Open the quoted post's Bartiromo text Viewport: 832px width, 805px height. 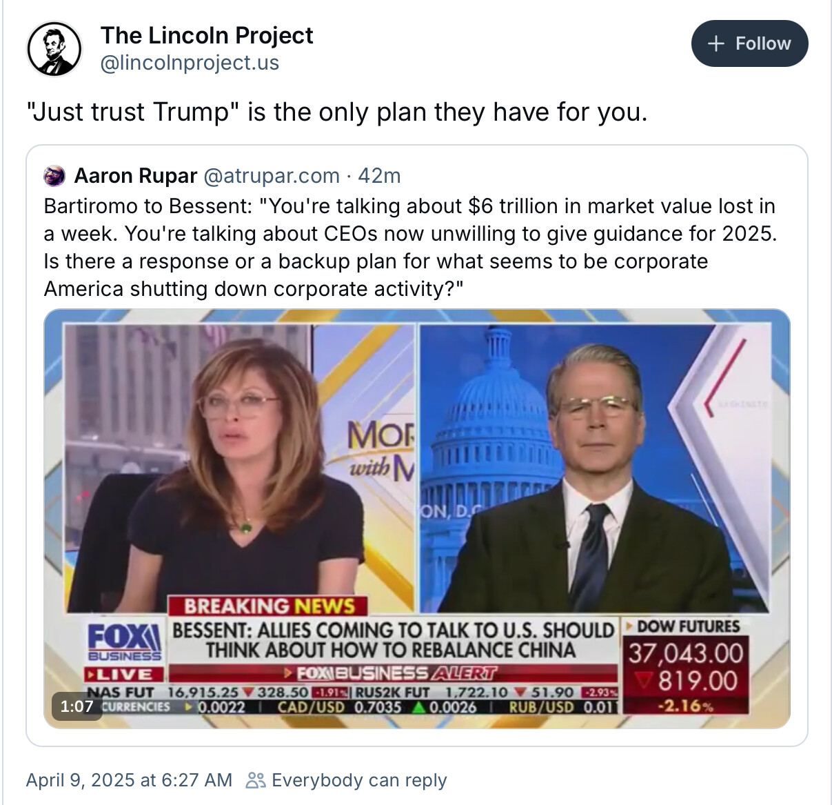[x=410, y=247]
